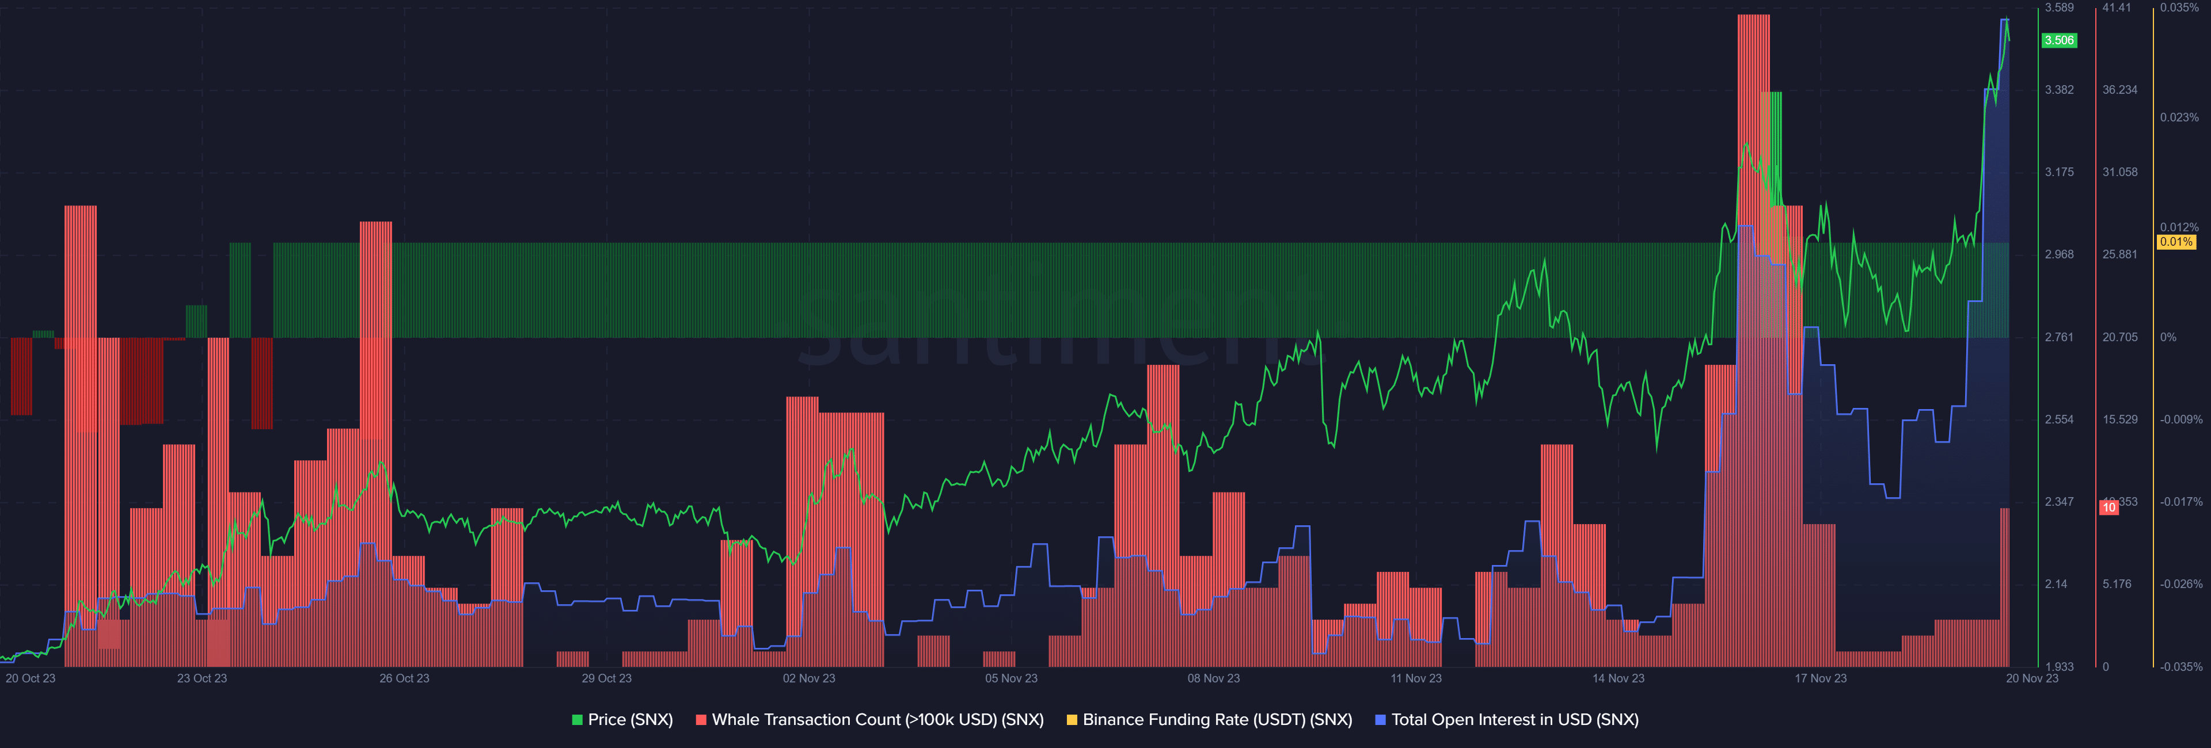Screen dimensions: 2211x748
Task: Click the 41.41 whale axis value
Action: pos(2117,7)
